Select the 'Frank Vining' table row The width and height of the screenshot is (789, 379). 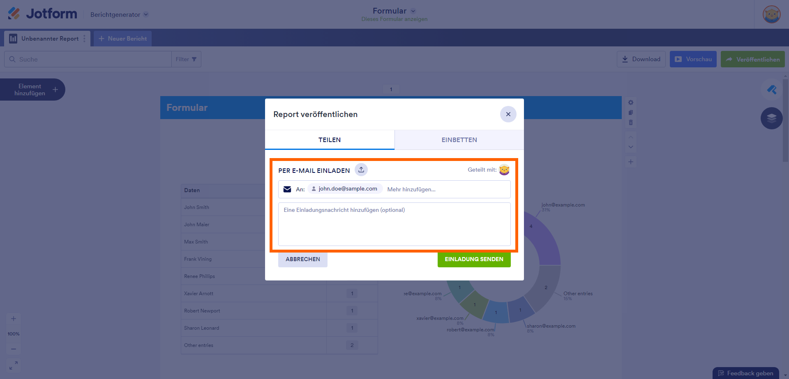(279, 259)
